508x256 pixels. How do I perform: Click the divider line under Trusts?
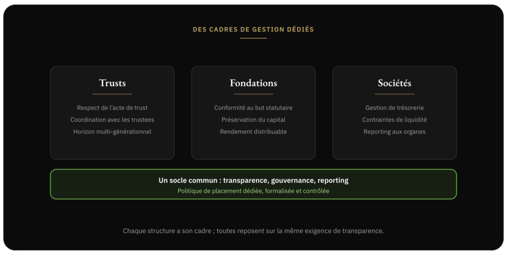[x=112, y=94]
